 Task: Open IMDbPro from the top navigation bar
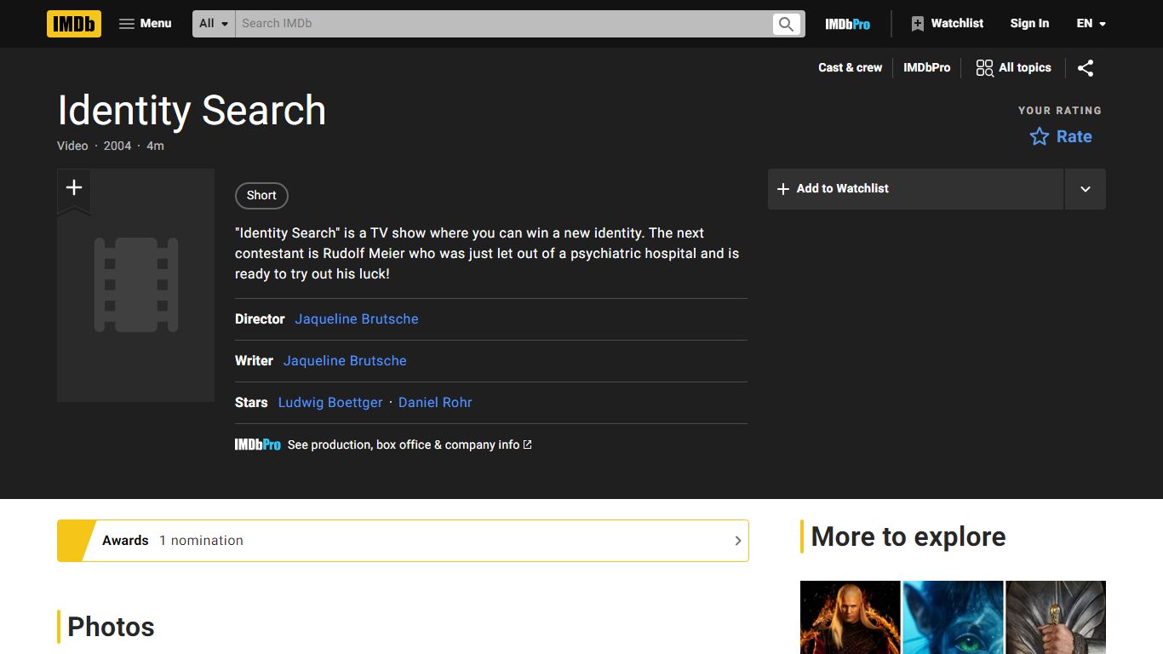click(848, 24)
